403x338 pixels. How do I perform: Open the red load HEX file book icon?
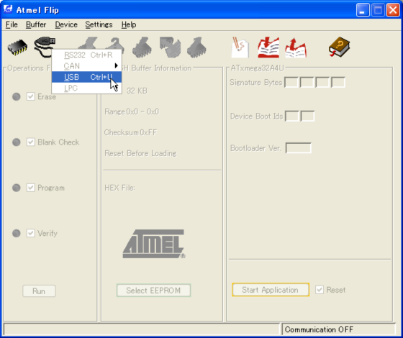(x=268, y=47)
